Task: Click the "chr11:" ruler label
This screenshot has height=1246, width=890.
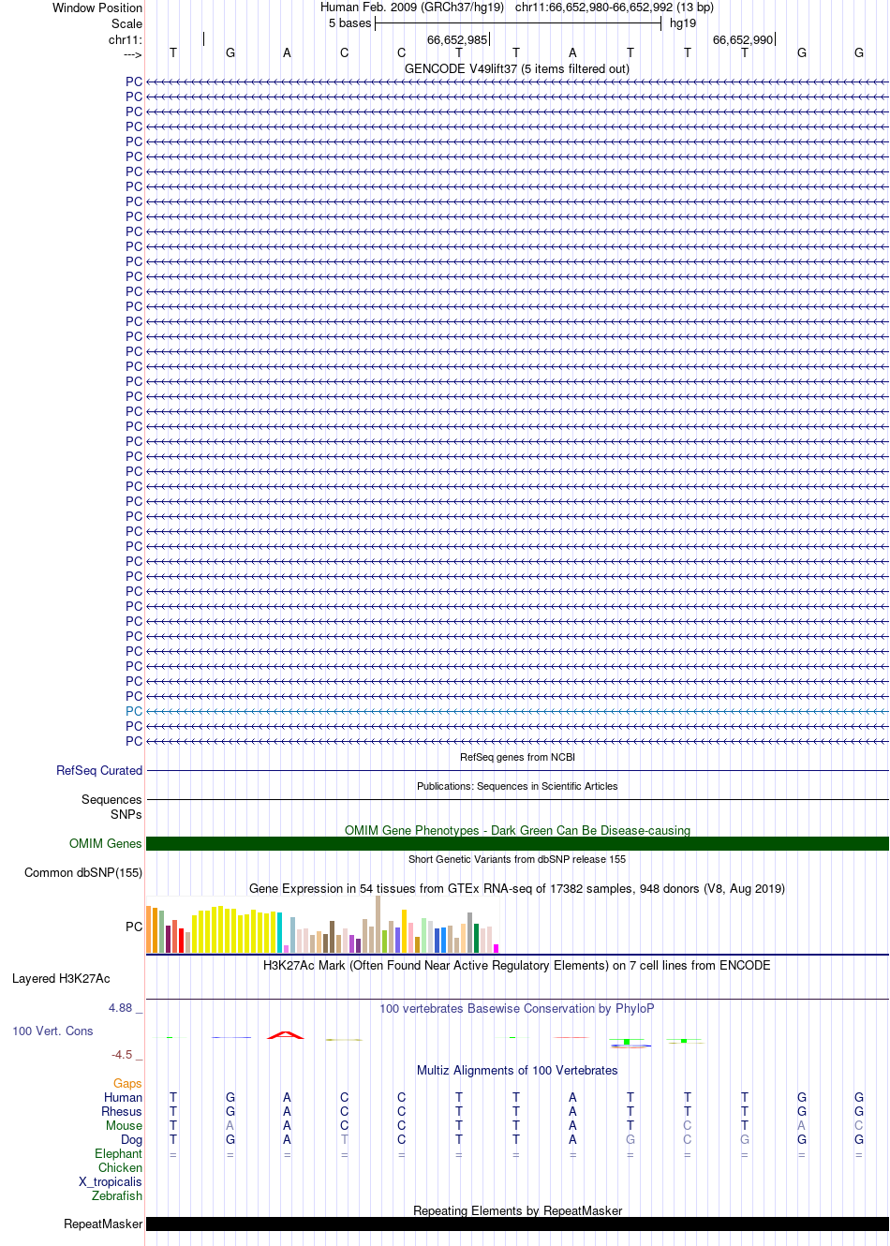Action: [x=125, y=39]
